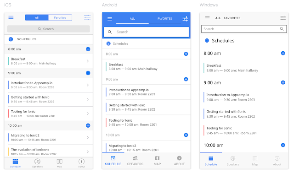Switch to the FAVORITES tab in the Android panel
294x173 pixels.
pyautogui.click(x=164, y=19)
